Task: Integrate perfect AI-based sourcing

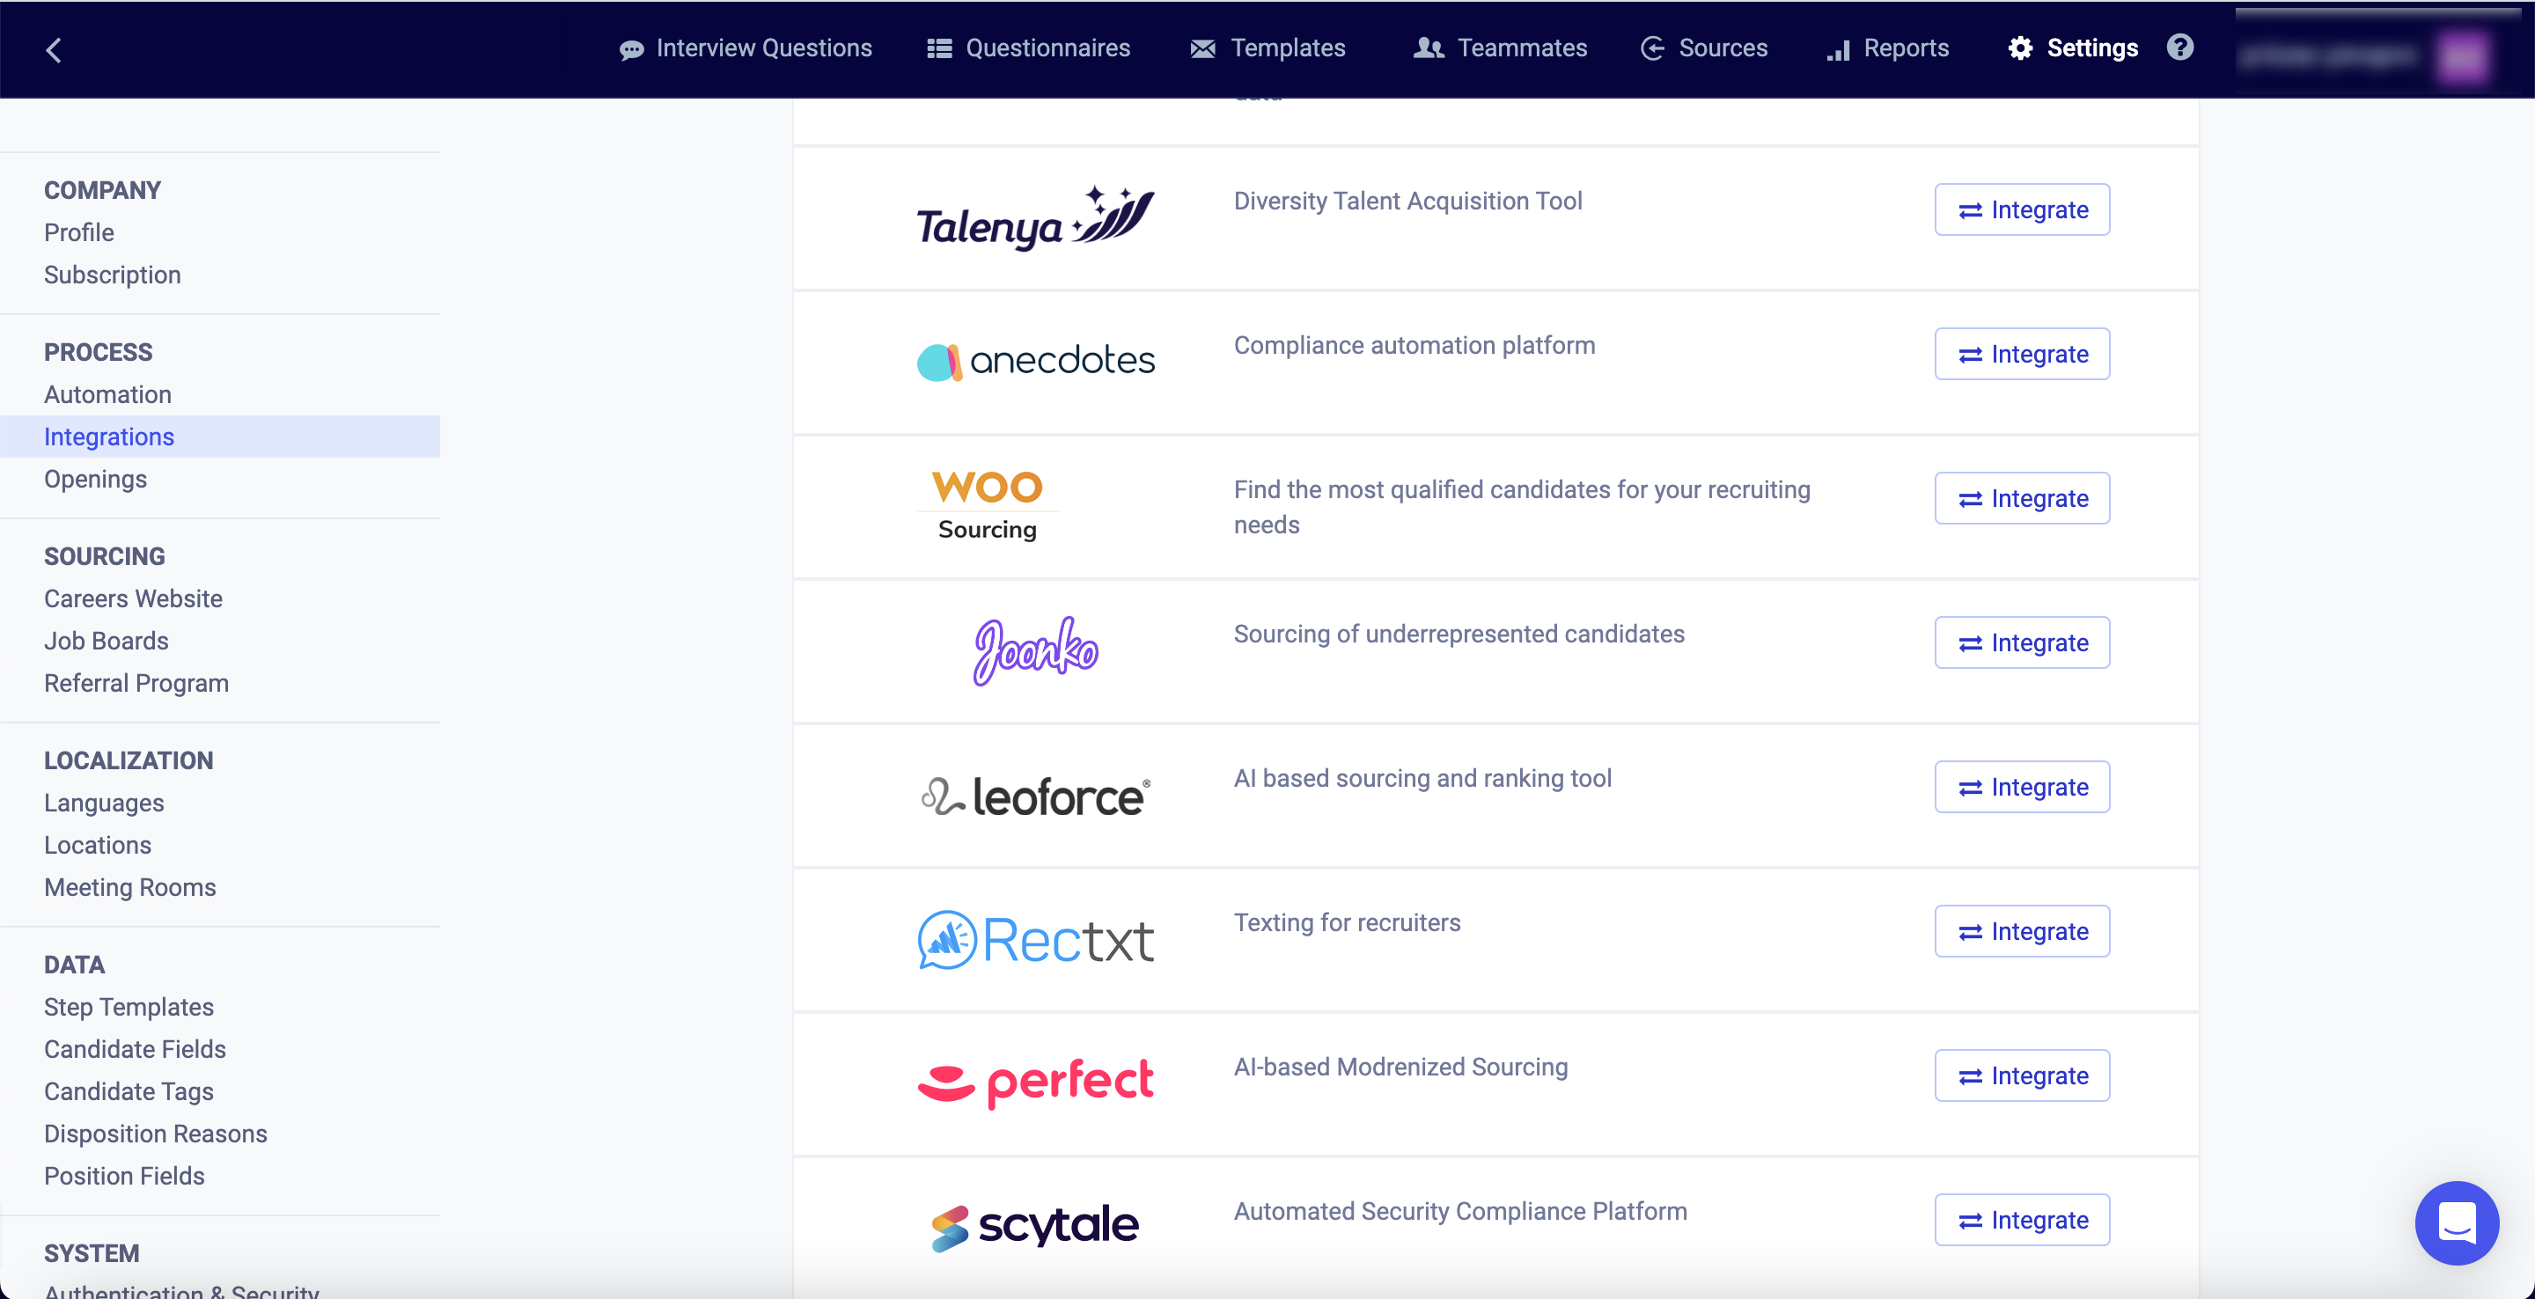Action: coord(2021,1075)
